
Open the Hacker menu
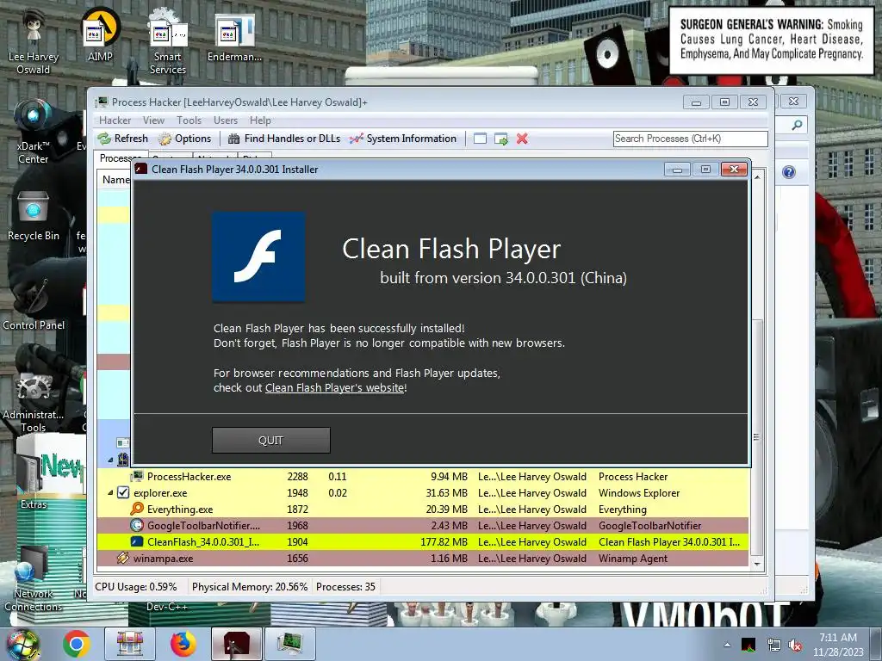(115, 120)
